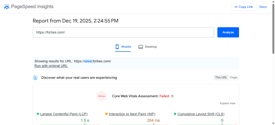Open the Docs link
Viewport: 275px width, 125px height.
[x=263, y=7]
